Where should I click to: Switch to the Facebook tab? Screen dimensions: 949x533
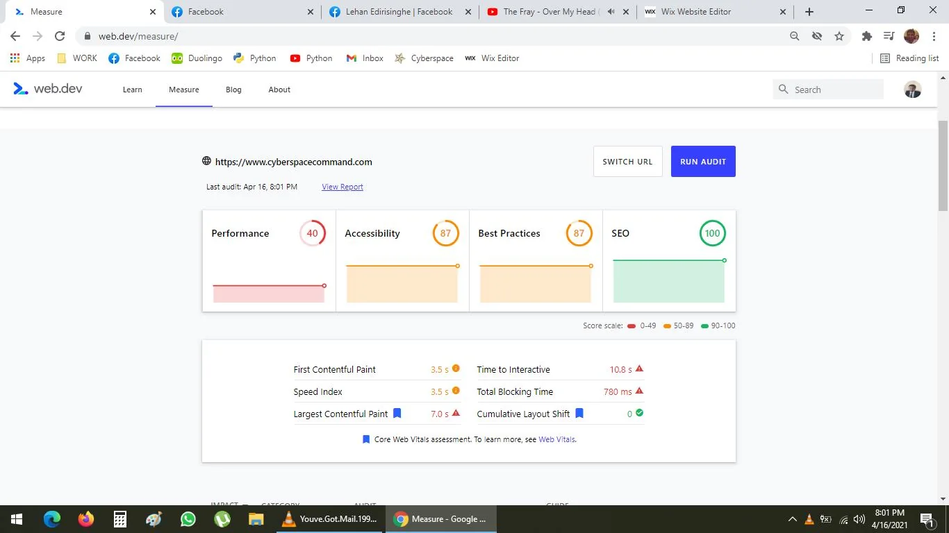coord(242,12)
